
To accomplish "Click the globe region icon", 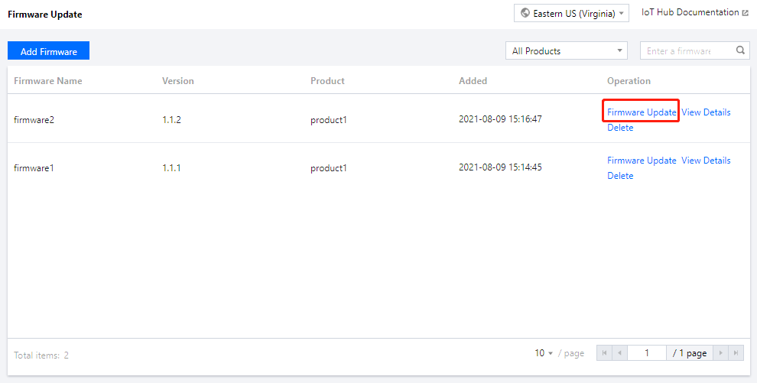I will point(525,13).
